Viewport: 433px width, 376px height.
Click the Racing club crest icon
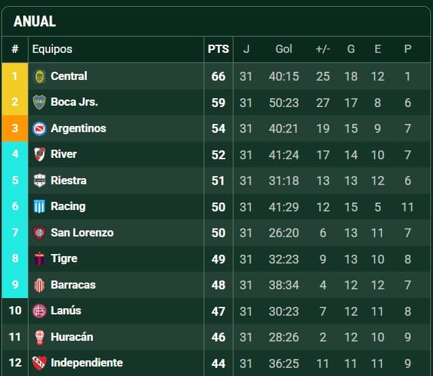39,207
